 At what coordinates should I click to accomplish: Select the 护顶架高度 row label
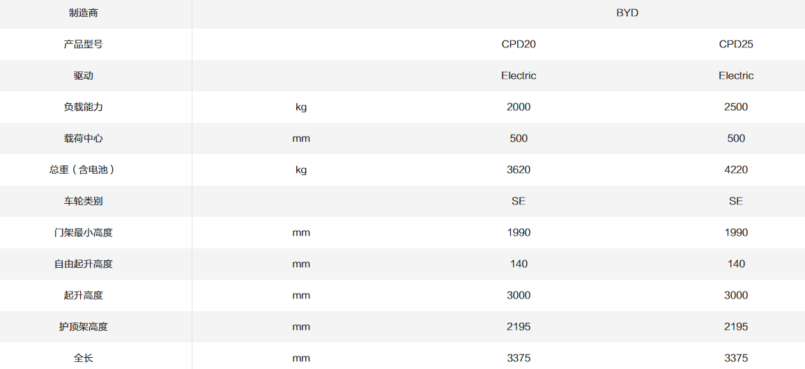84,326
